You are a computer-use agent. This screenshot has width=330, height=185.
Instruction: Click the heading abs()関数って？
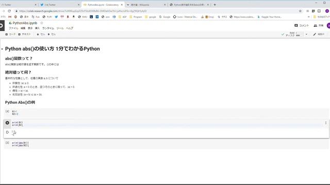click(x=19, y=59)
